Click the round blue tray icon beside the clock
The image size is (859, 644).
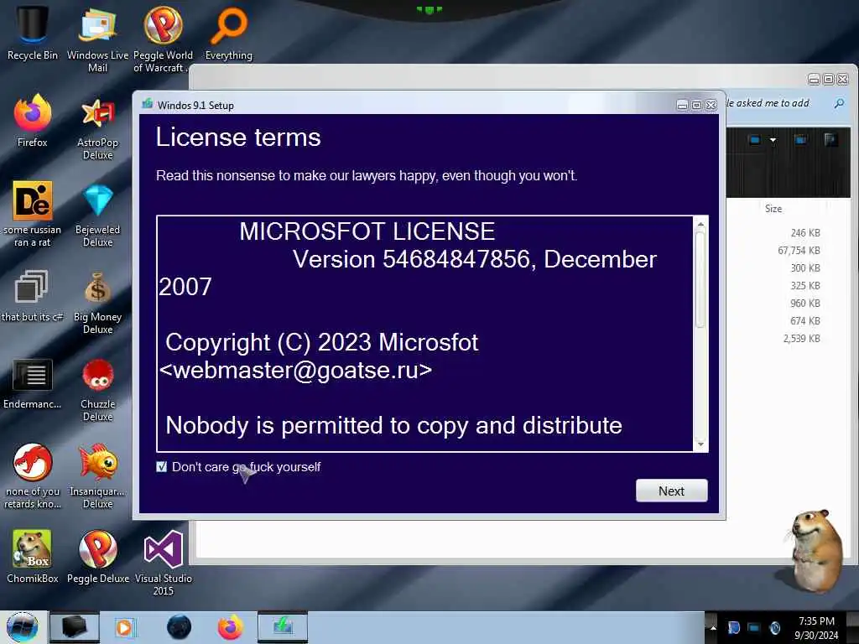pos(774,627)
